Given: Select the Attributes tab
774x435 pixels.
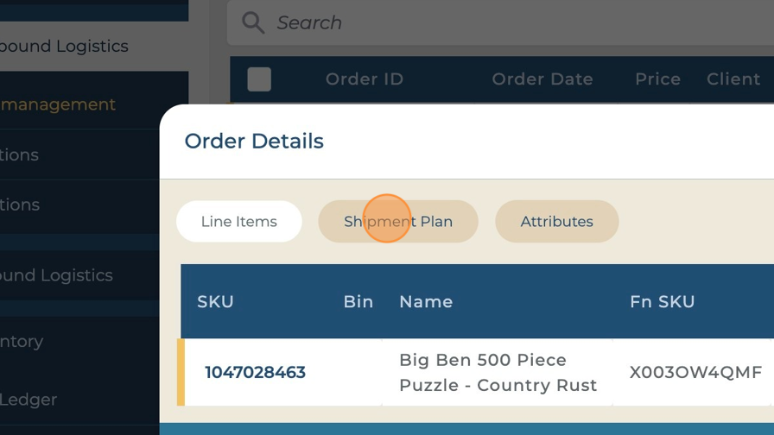Looking at the screenshot, I should 556,222.
